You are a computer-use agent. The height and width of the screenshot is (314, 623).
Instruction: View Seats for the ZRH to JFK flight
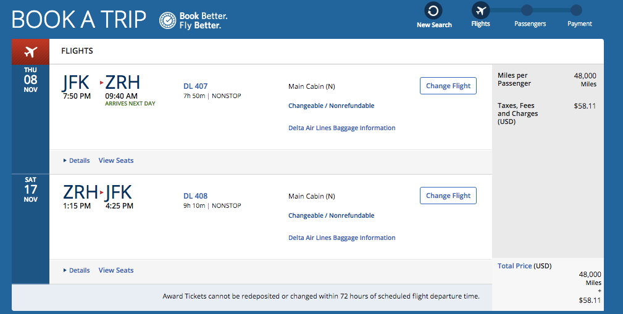tap(116, 270)
